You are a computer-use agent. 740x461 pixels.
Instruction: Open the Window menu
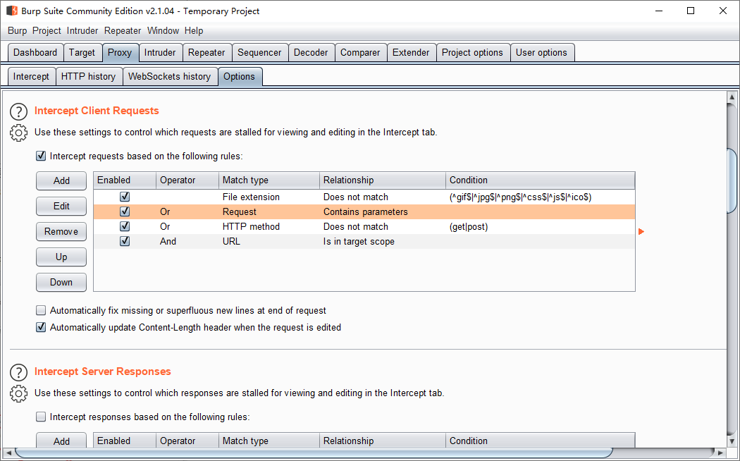(163, 31)
